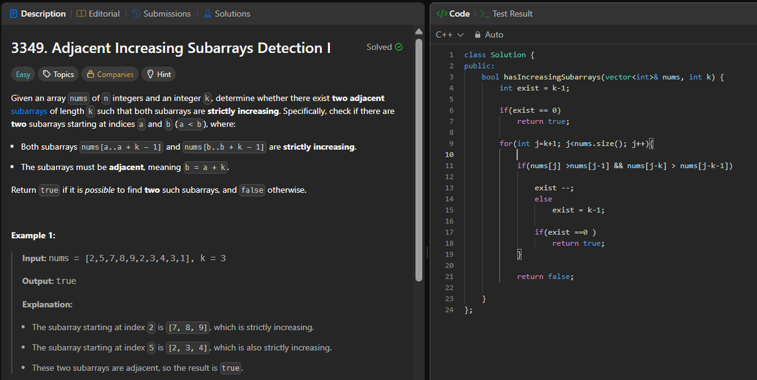
Task: Click the 'class Solution {' code line
Action: [500, 55]
